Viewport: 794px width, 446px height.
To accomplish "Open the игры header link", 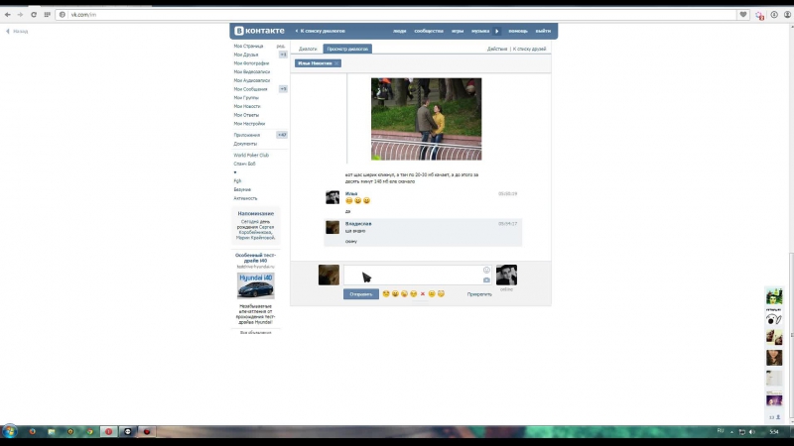I will point(458,31).
